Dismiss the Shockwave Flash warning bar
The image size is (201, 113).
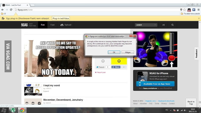[199, 18]
